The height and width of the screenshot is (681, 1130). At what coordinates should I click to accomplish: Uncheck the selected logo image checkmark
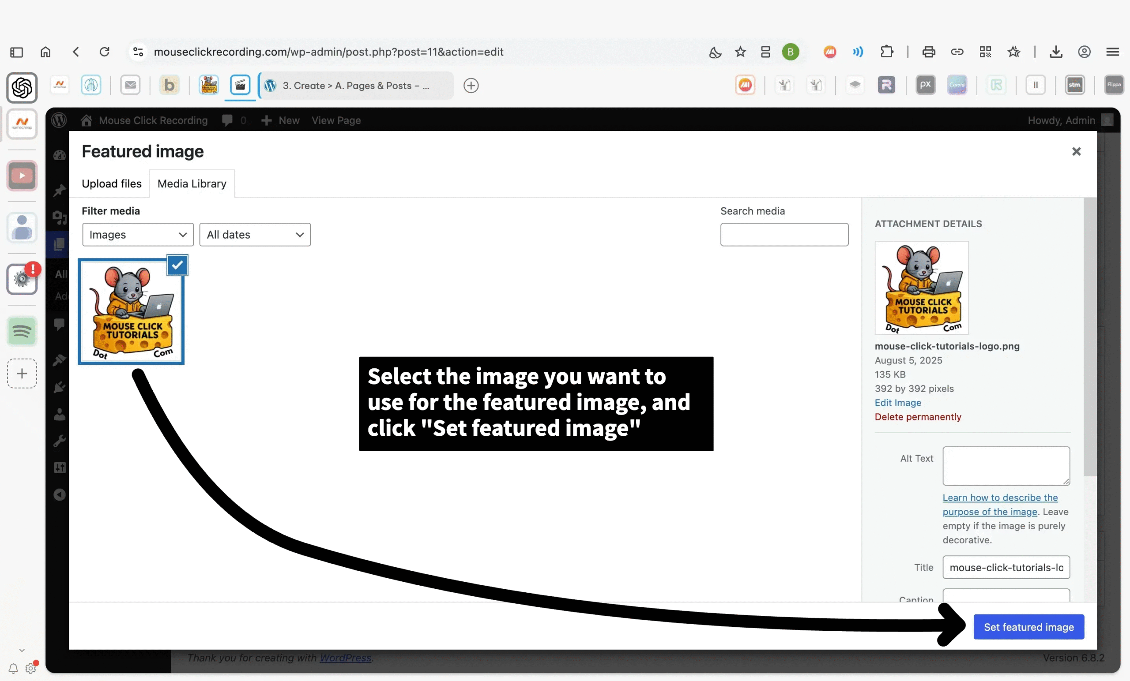177,265
